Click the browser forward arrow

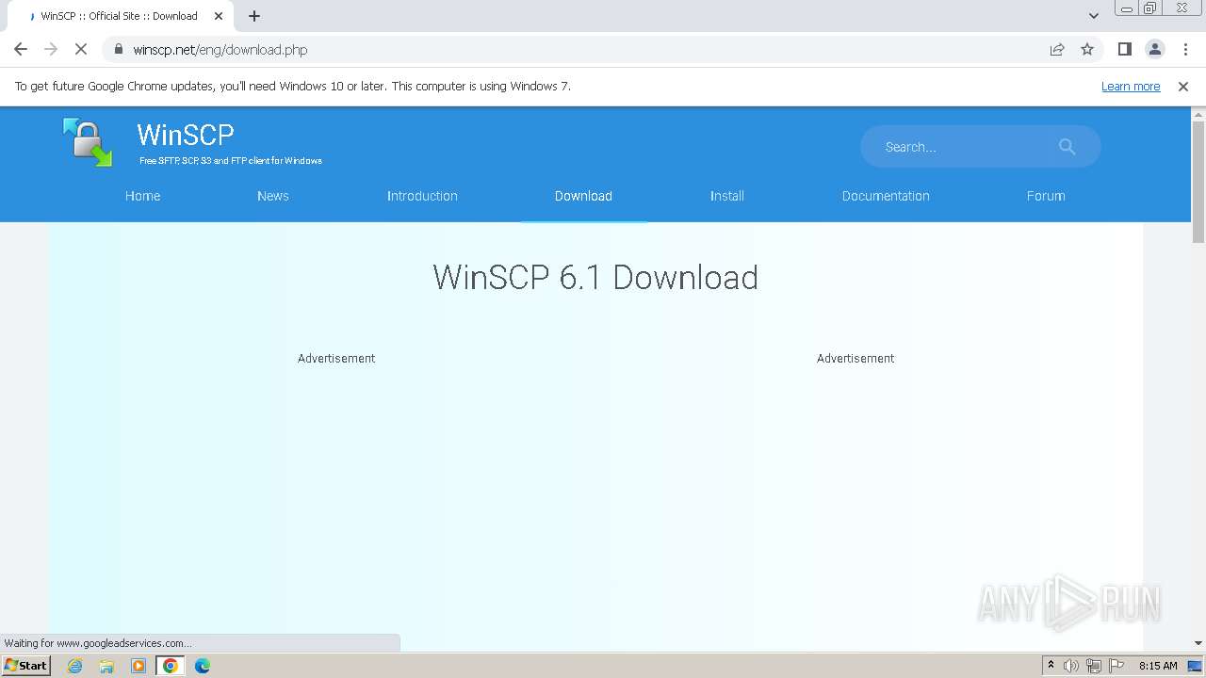pyautogui.click(x=51, y=49)
